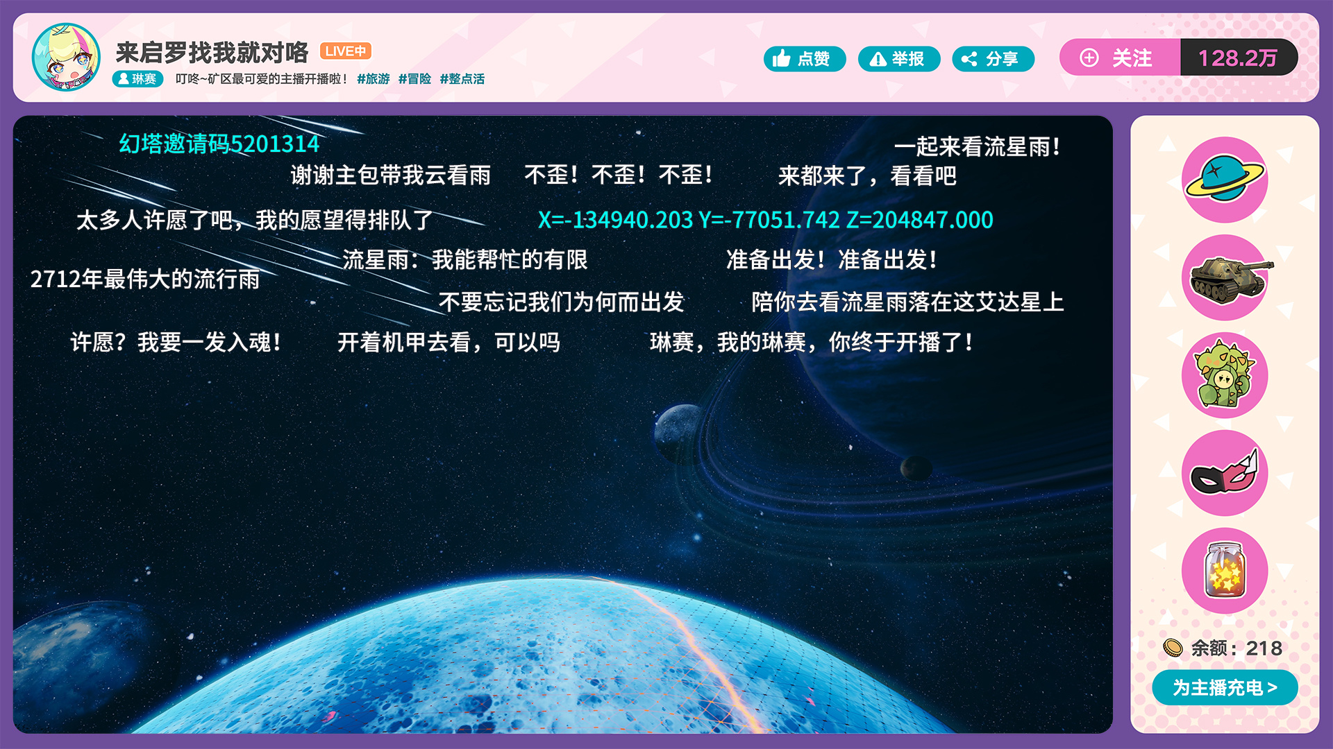The width and height of the screenshot is (1333, 749).
Task: Click the stream description 叮咚~矿区最可爱的主播开播啦!
Action: pyautogui.click(x=262, y=79)
